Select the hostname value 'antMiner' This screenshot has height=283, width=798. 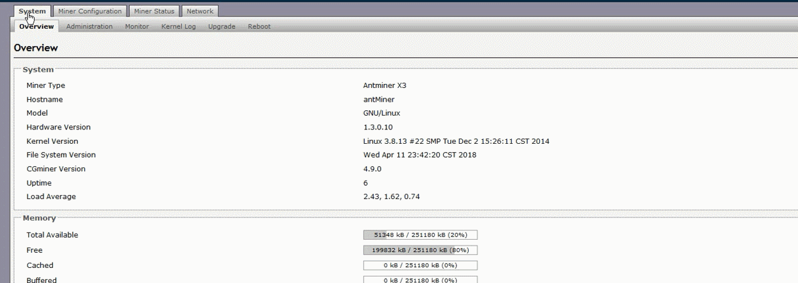click(379, 100)
